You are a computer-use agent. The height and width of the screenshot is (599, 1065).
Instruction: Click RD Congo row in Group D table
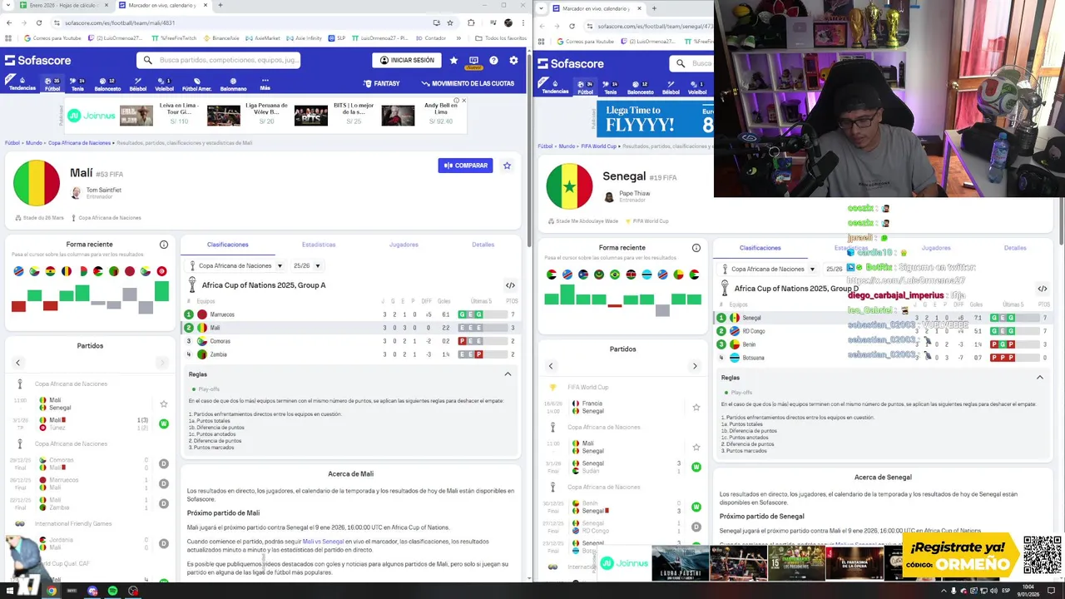tap(884, 331)
